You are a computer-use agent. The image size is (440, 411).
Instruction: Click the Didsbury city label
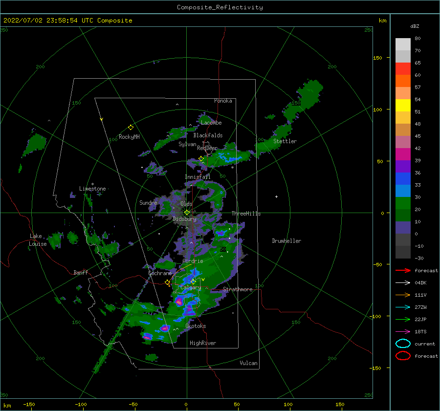pos(184,219)
